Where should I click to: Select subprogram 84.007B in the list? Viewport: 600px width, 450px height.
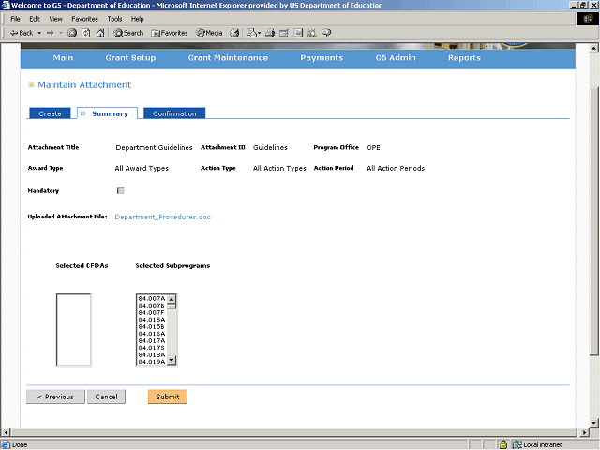[152, 306]
